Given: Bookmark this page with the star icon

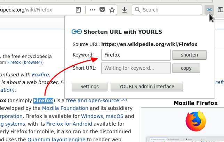Looking at the screenshot, I should coord(112,10).
